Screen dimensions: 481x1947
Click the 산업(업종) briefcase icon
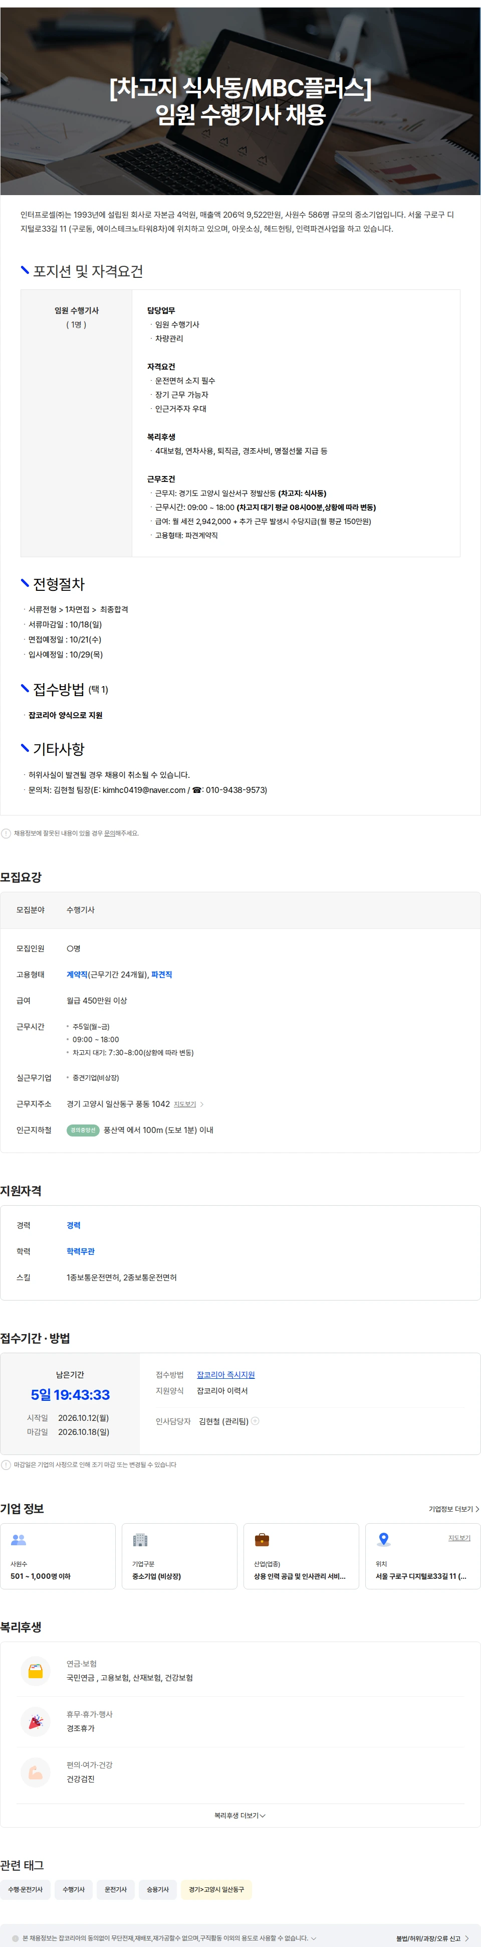[x=262, y=1540]
